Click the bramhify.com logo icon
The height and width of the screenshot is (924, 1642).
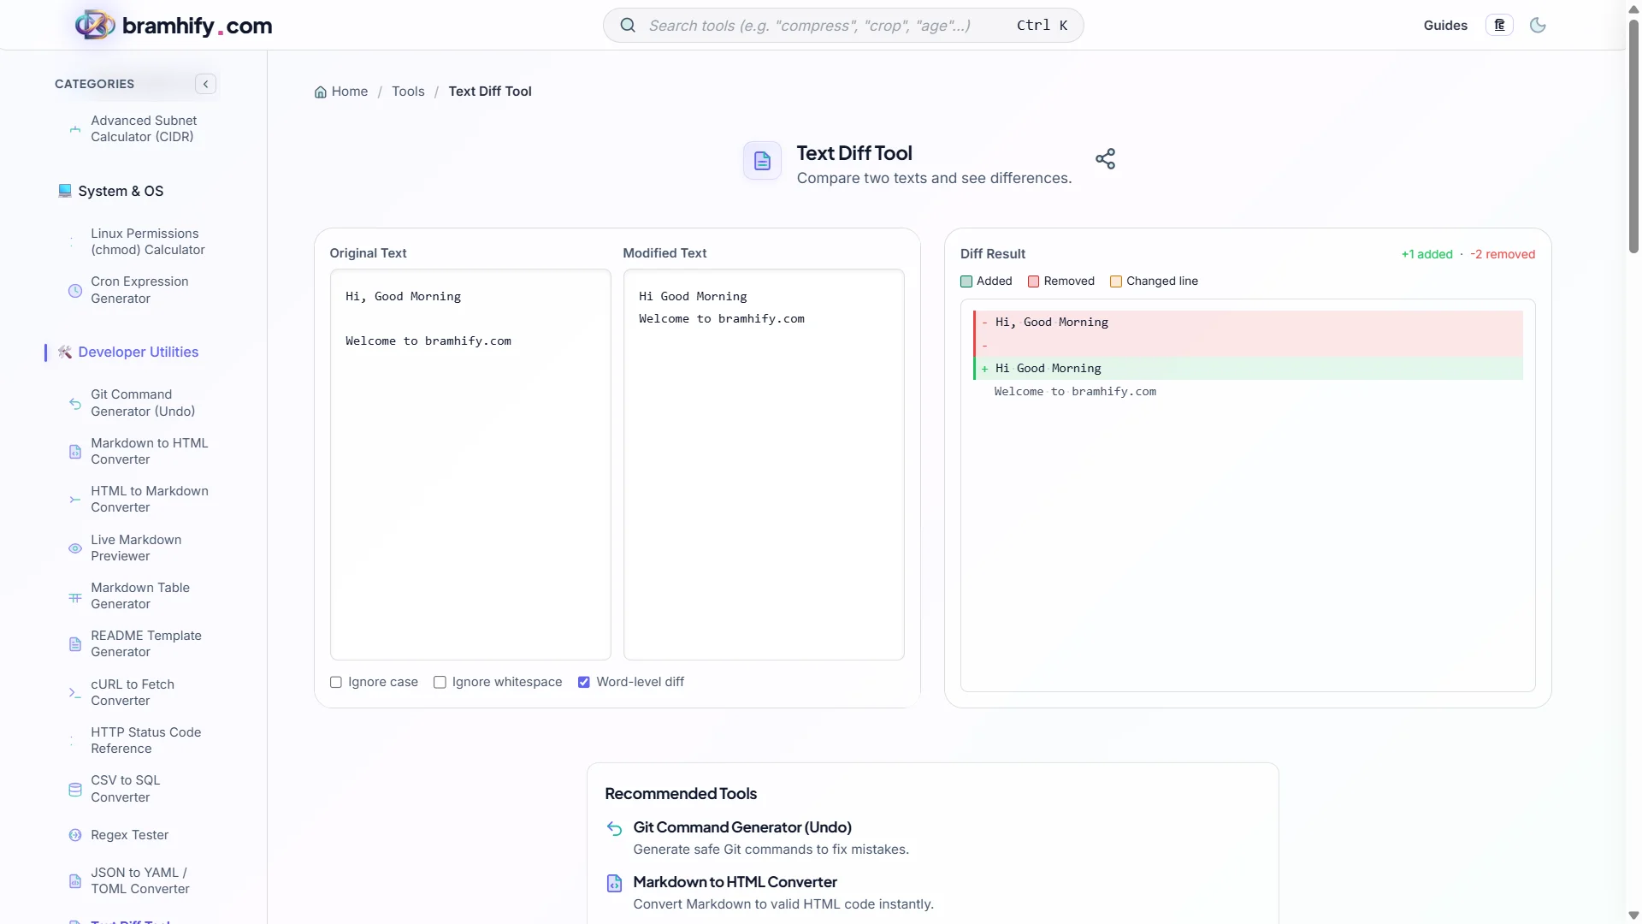(x=95, y=25)
